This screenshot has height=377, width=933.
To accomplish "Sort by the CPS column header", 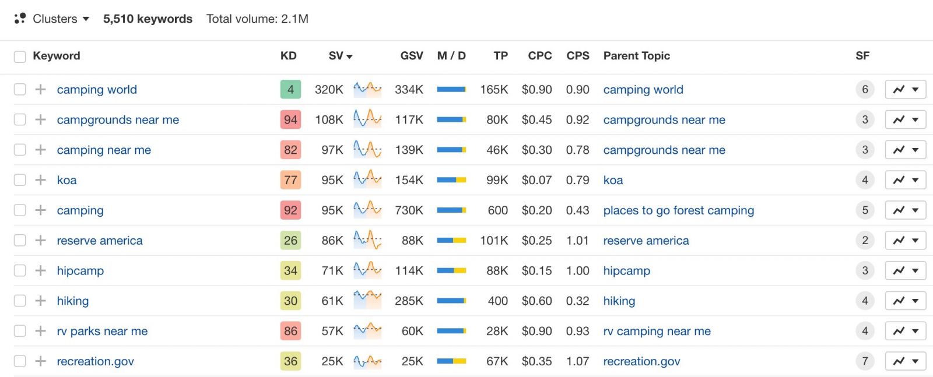I will pos(578,56).
